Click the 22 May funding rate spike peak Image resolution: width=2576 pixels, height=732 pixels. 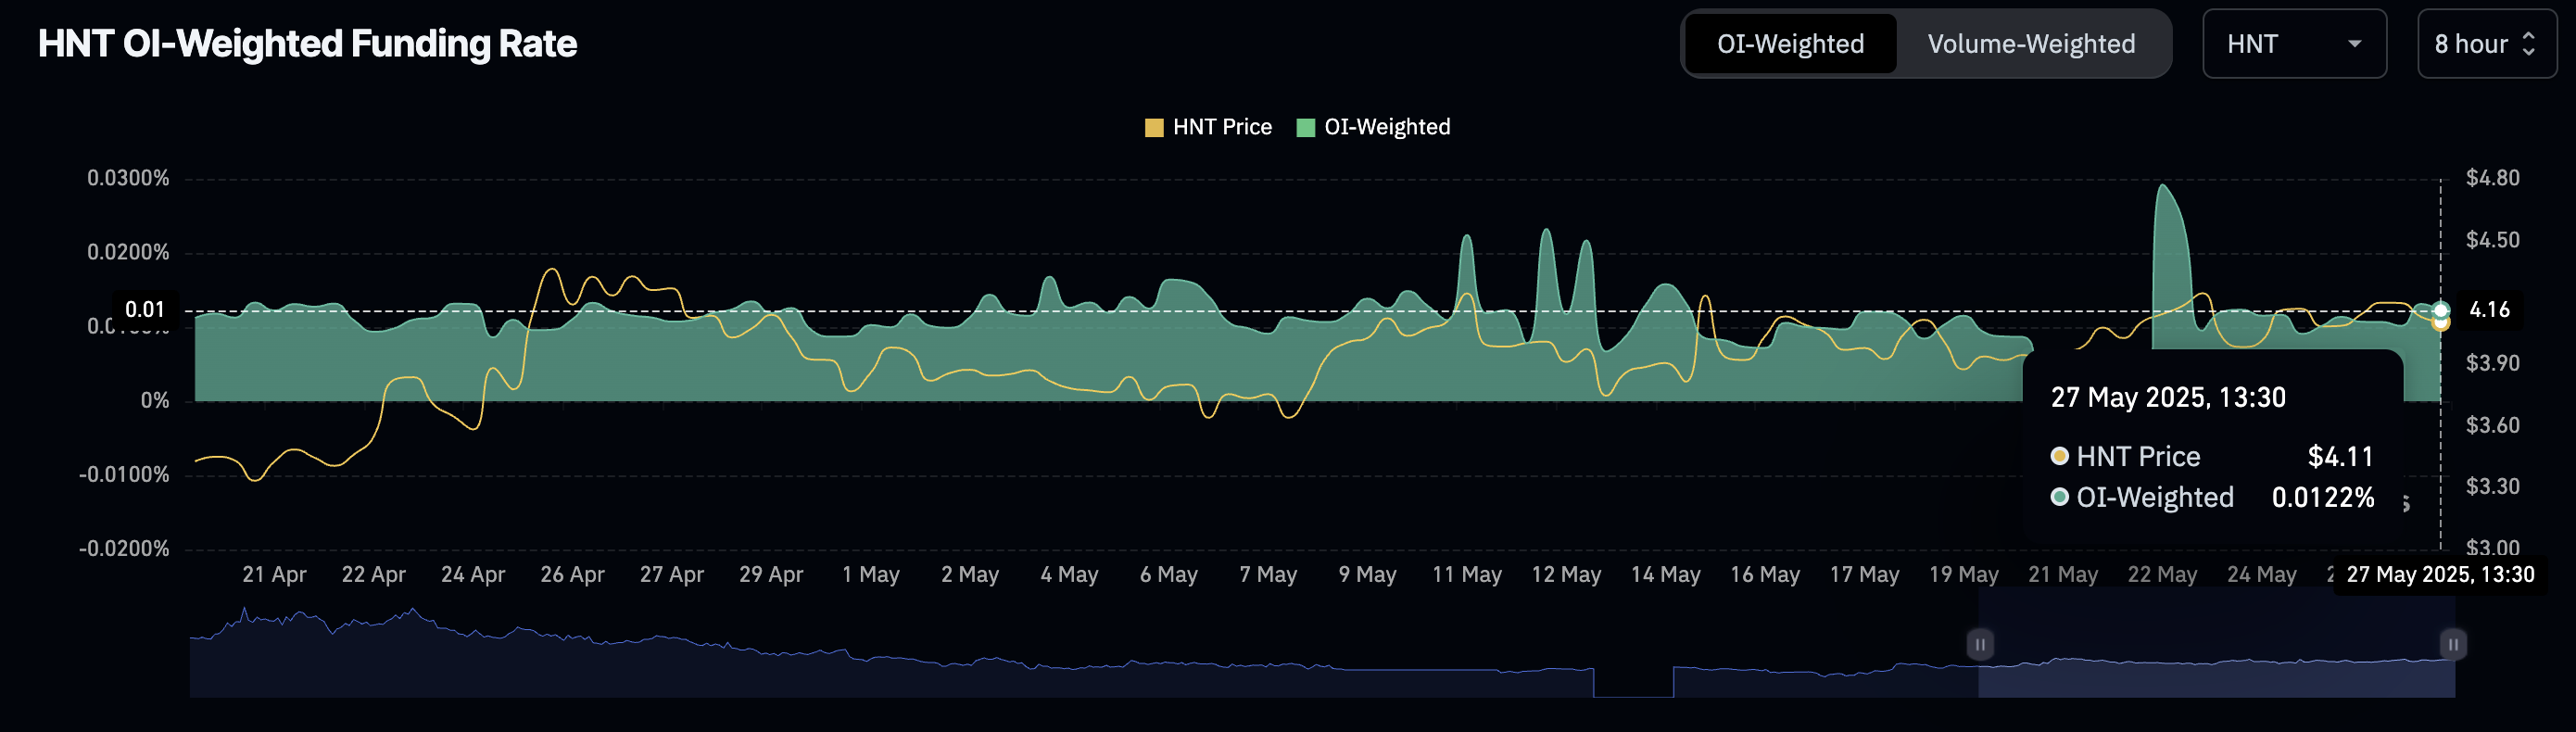coord(2163,186)
